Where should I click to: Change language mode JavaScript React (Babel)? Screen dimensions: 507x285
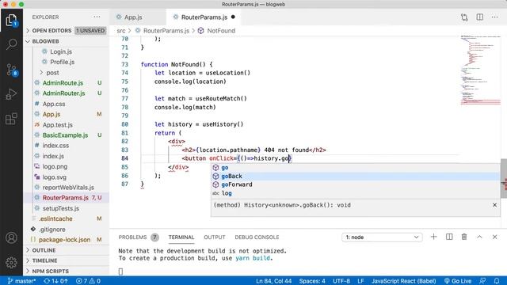pyautogui.click(x=403, y=281)
